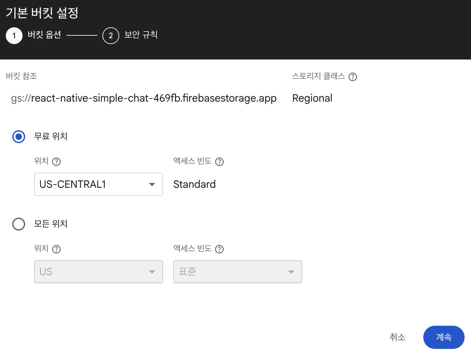471x355 pixels.
Task: Go to the 버킷 옵션 step label
Action: [44, 35]
